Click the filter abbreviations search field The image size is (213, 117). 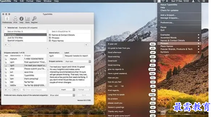click(x=34, y=90)
